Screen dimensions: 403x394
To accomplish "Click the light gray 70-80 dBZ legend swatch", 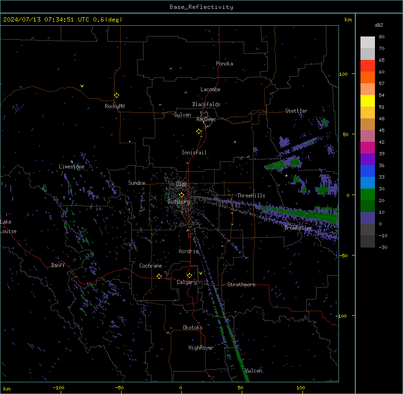I will 367,42.
